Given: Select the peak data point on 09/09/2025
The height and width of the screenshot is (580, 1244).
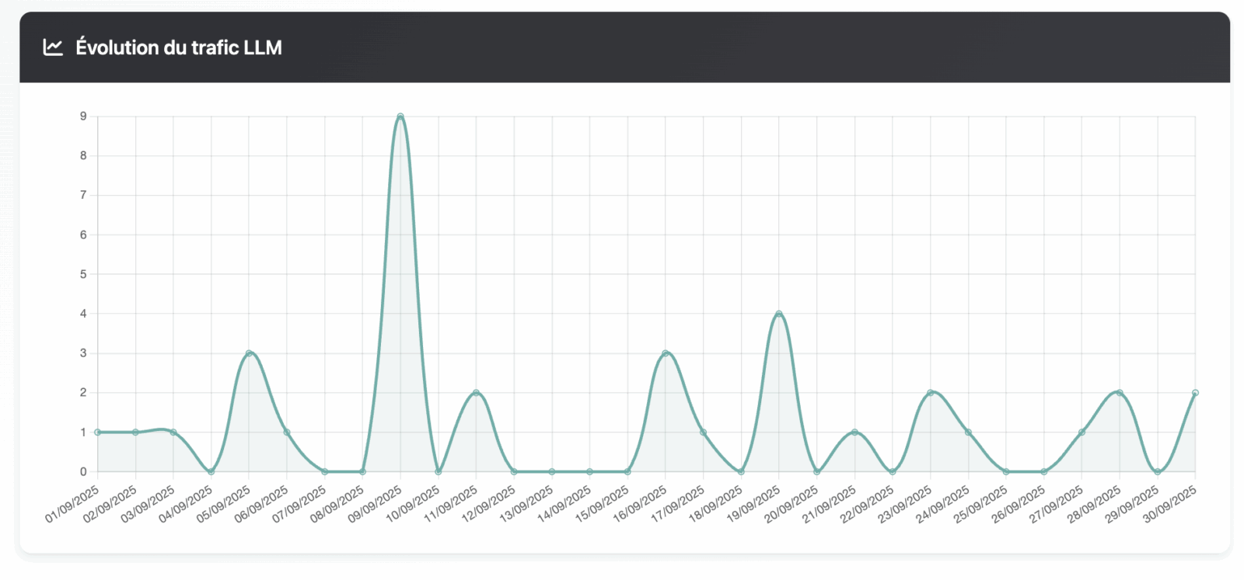Looking at the screenshot, I should coord(400,116).
